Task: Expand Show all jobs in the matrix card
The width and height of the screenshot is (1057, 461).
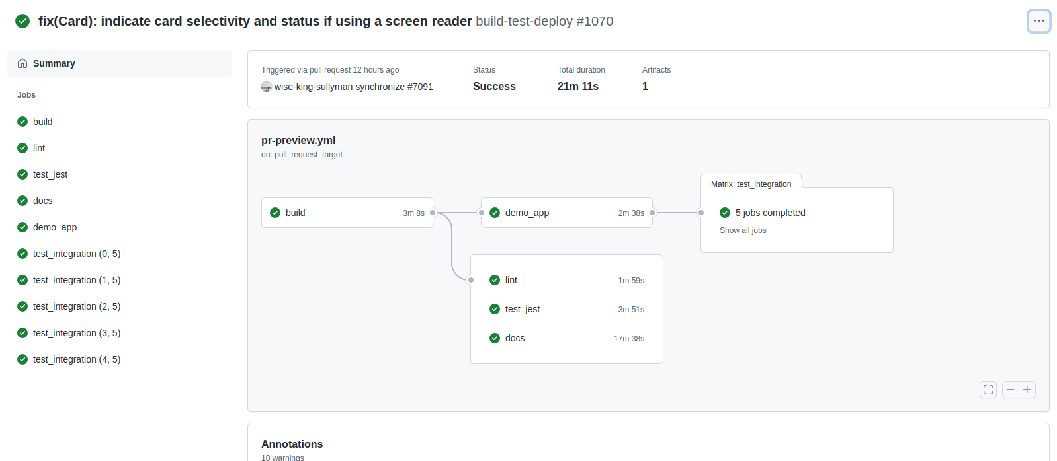Action: click(743, 230)
